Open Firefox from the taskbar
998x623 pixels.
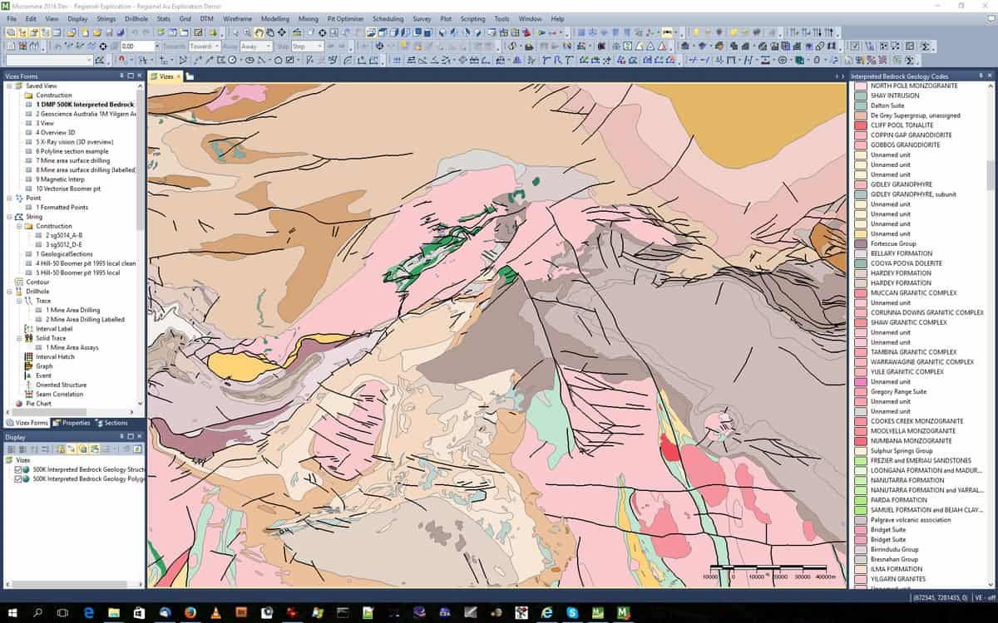tap(190, 613)
